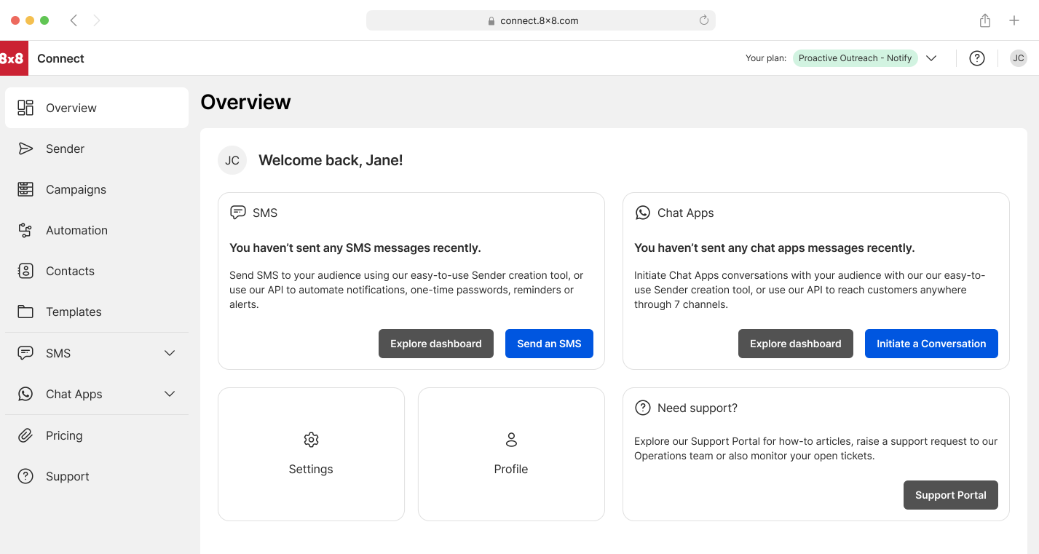Image resolution: width=1039 pixels, height=554 pixels.
Task: Click Explore dashboard in SMS card
Action: 436,344
